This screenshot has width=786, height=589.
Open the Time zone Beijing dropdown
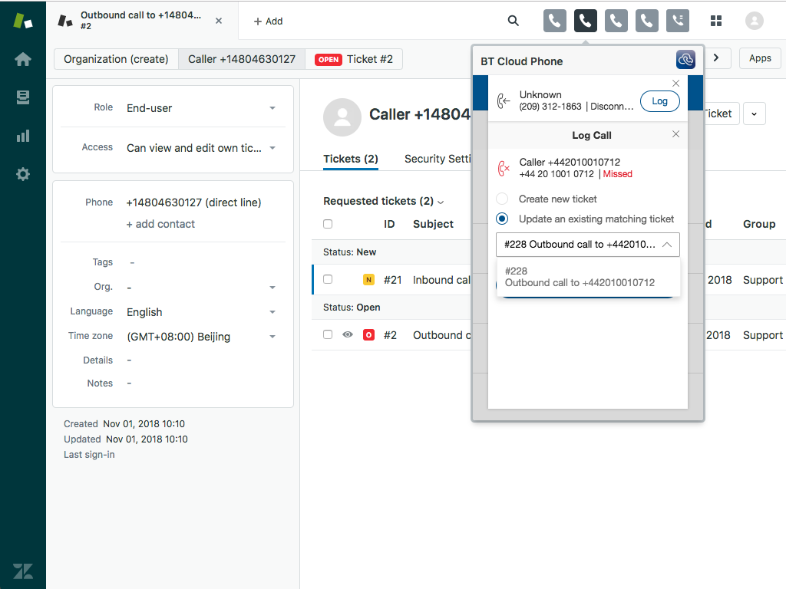(x=201, y=337)
